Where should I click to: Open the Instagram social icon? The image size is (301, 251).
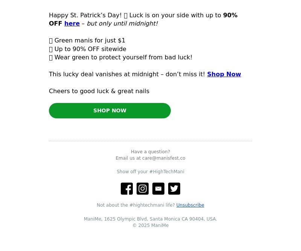[x=143, y=189]
